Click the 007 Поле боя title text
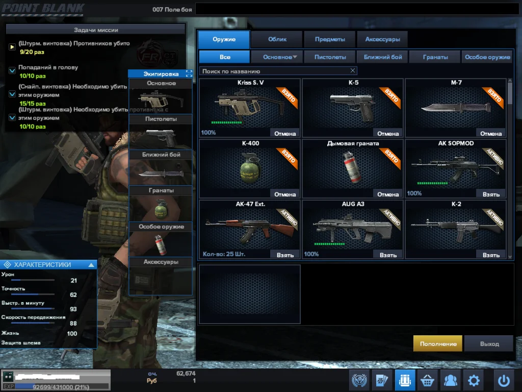Image resolution: width=522 pixels, height=392 pixels. [x=172, y=9]
